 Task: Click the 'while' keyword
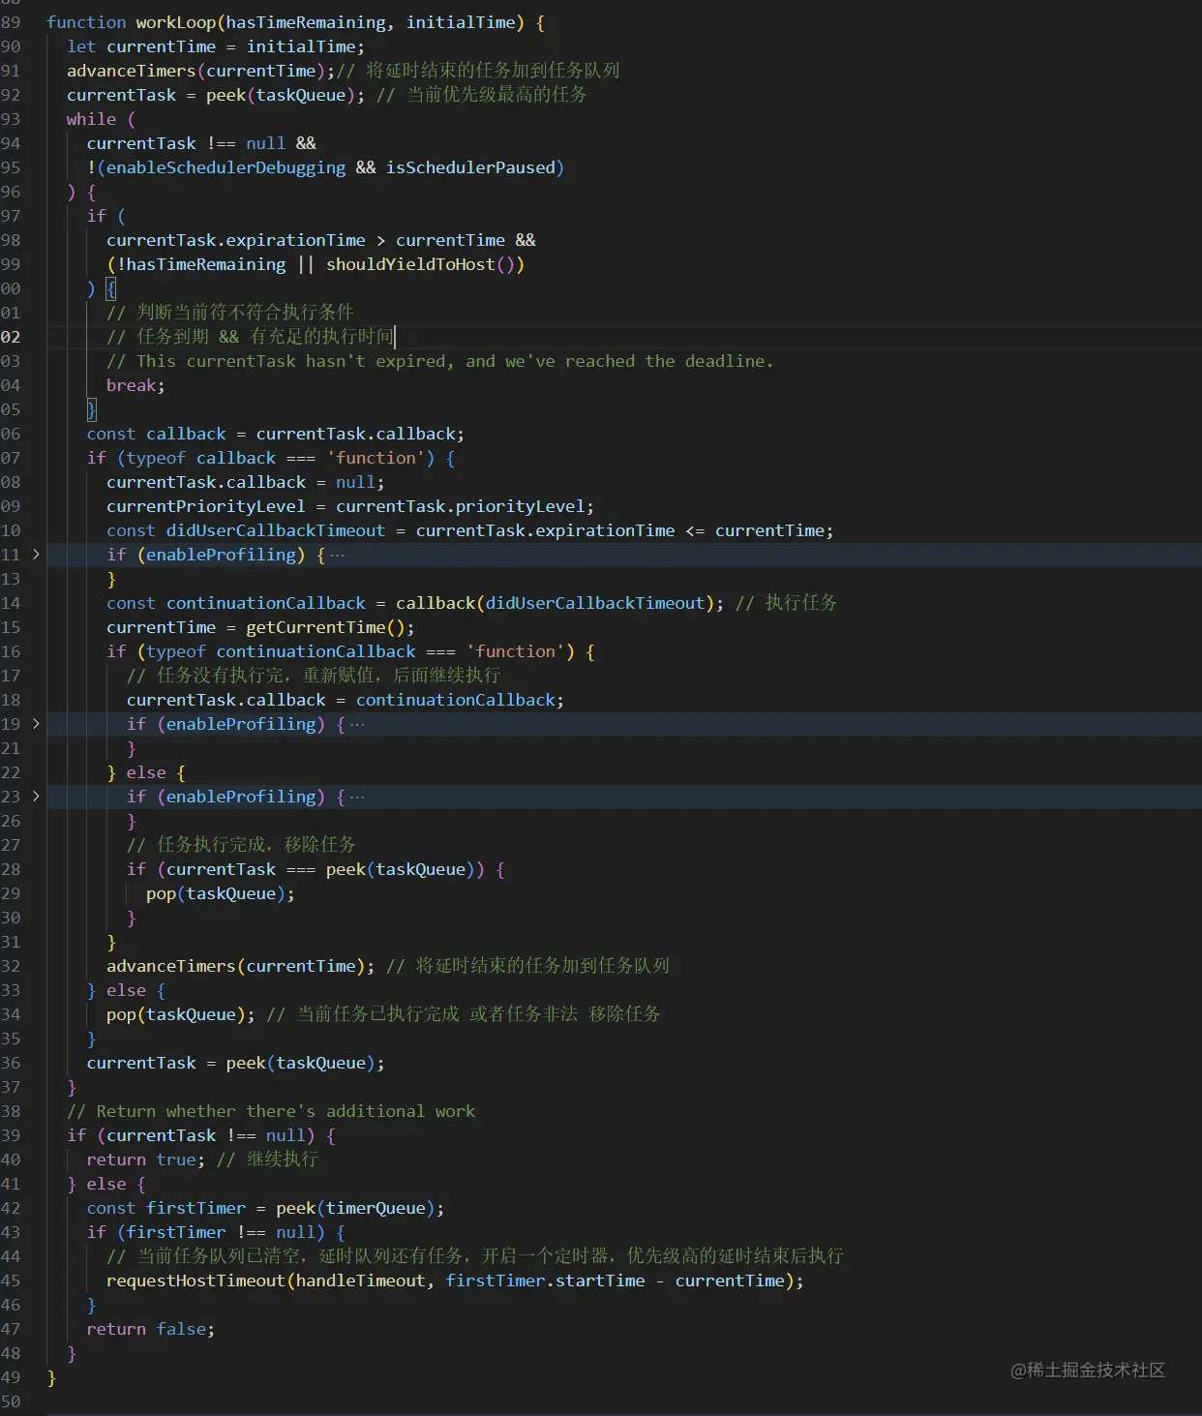(91, 119)
